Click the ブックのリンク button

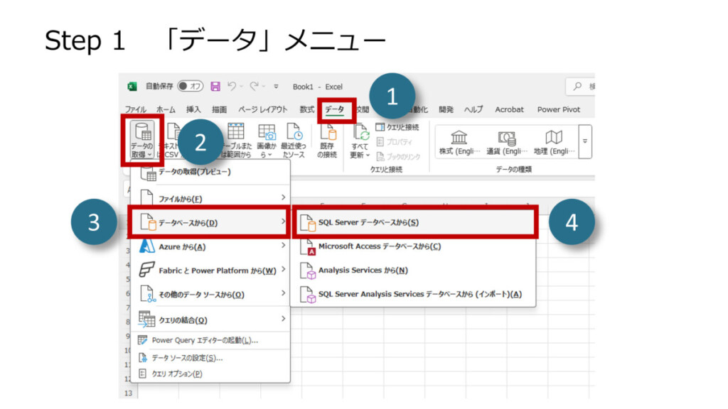(x=398, y=157)
